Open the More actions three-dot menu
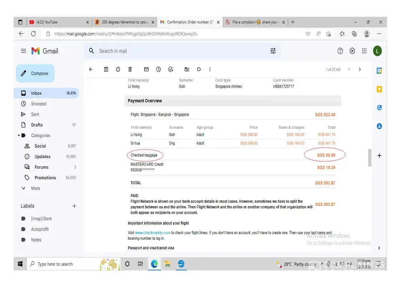Screen dimensions: 402x284 [x=210, y=69]
